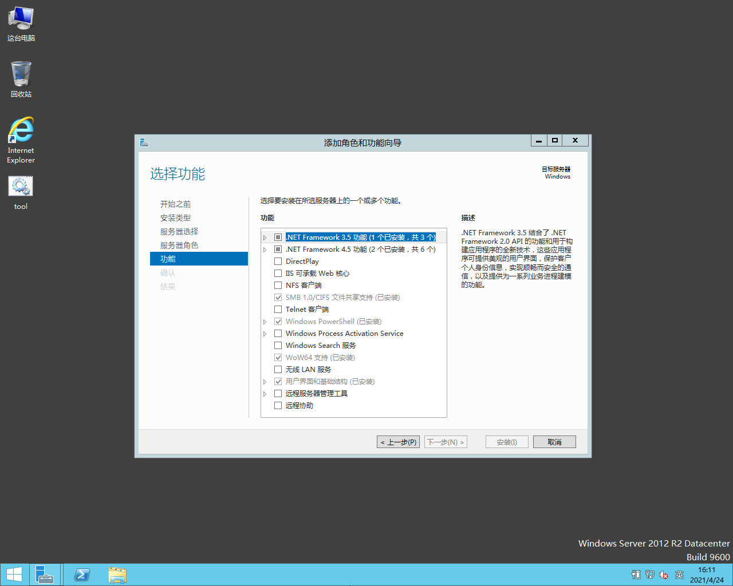
Task: Click the muted volume tray icon
Action: [x=664, y=575]
